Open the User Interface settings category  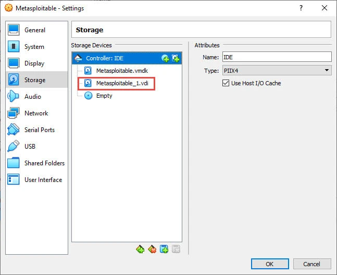coord(36,179)
